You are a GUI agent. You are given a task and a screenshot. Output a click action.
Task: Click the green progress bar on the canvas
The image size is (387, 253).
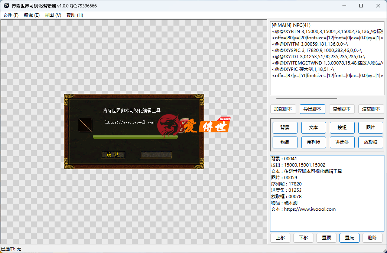tap(135, 137)
